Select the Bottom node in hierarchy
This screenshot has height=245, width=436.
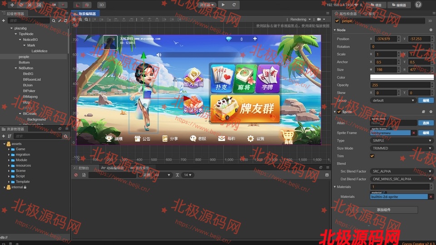(24, 62)
